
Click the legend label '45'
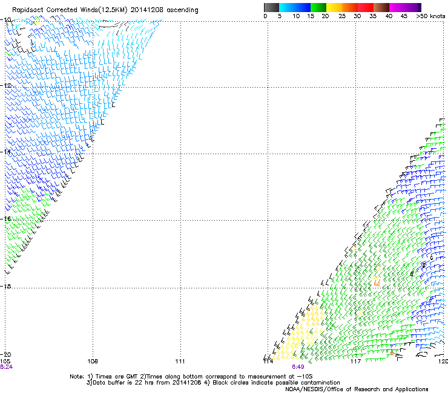404,16
